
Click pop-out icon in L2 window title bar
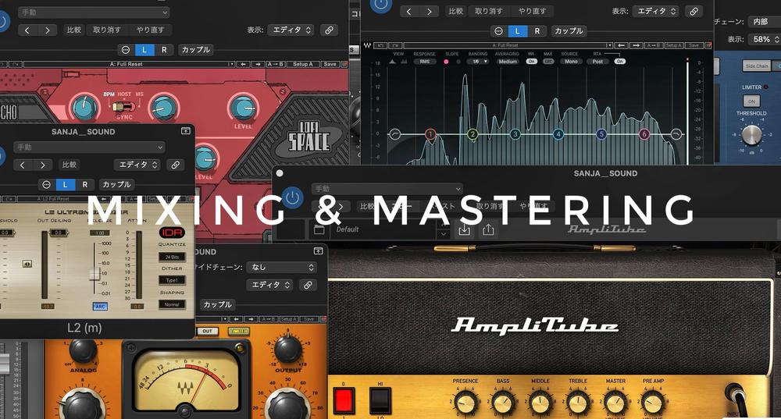[x=185, y=131]
